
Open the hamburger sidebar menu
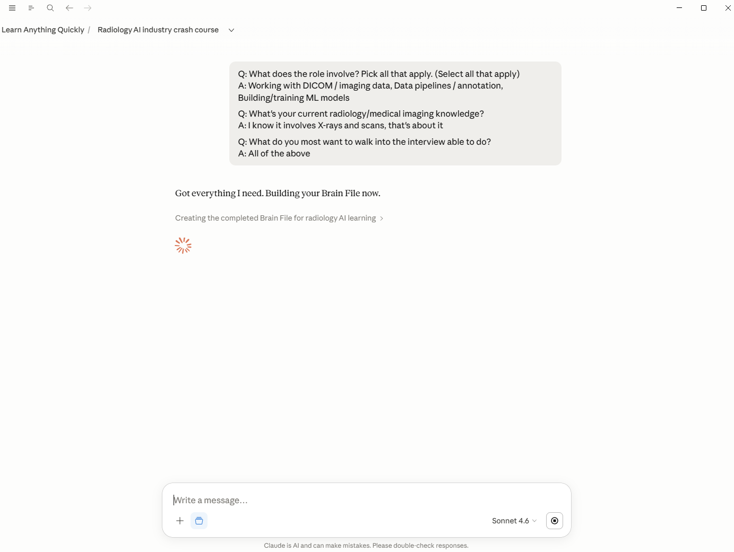point(12,8)
